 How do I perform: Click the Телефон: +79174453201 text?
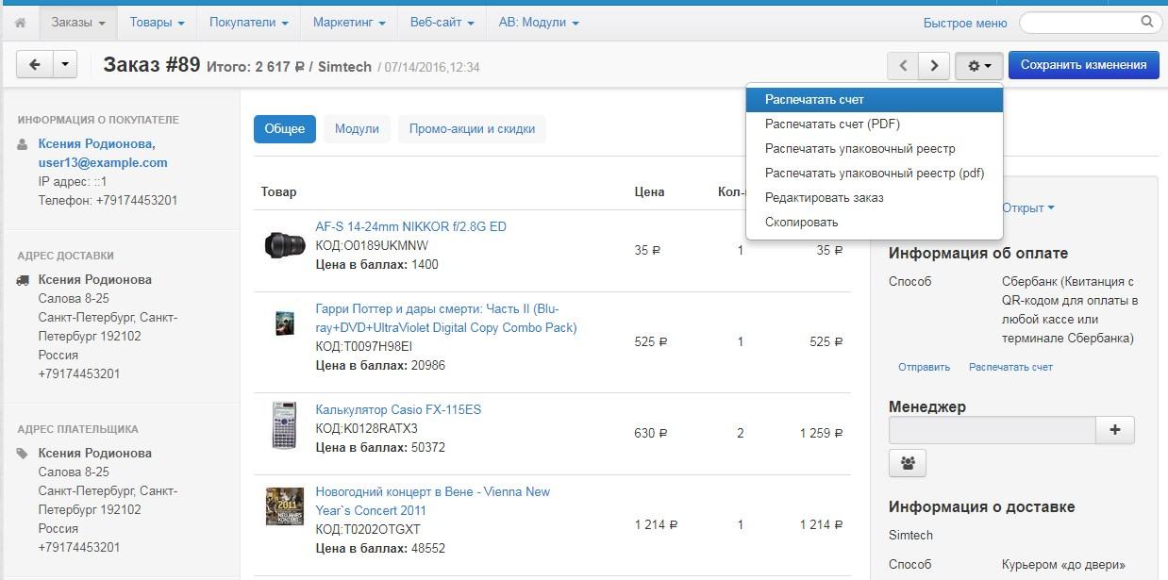click(108, 200)
